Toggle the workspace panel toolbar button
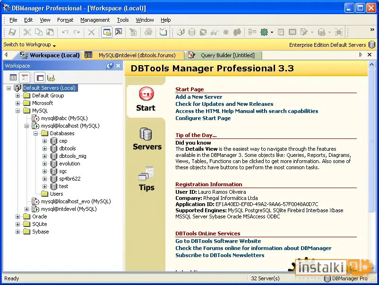Screen dimensions: 379x285 pyautogui.click(x=107, y=32)
